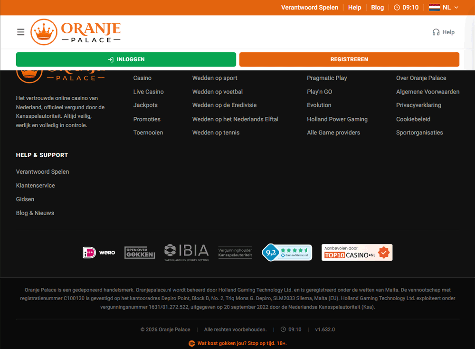Click the Netherlands flag icon
This screenshot has width=475, height=349.
click(435, 8)
